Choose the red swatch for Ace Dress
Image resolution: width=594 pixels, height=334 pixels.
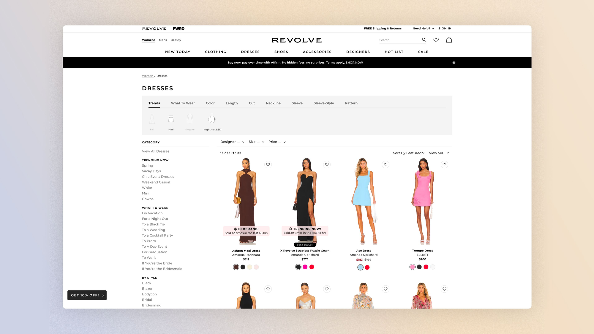[x=367, y=267]
